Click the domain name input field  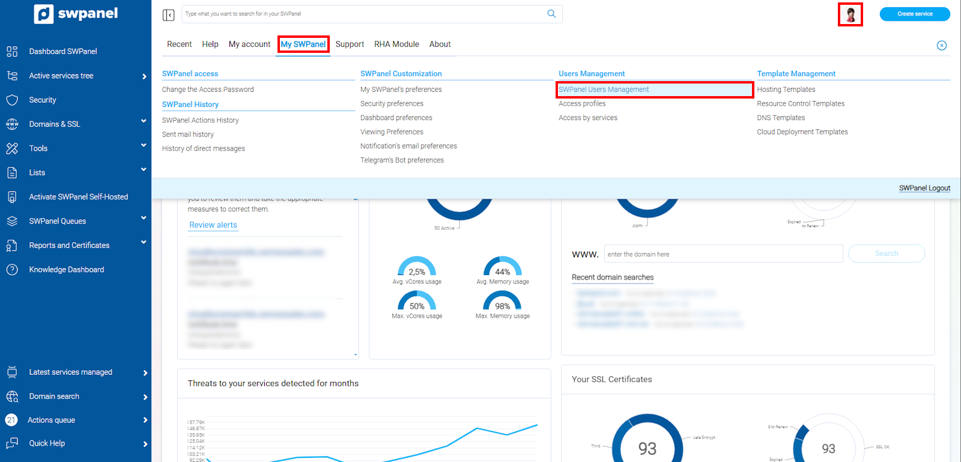(723, 254)
